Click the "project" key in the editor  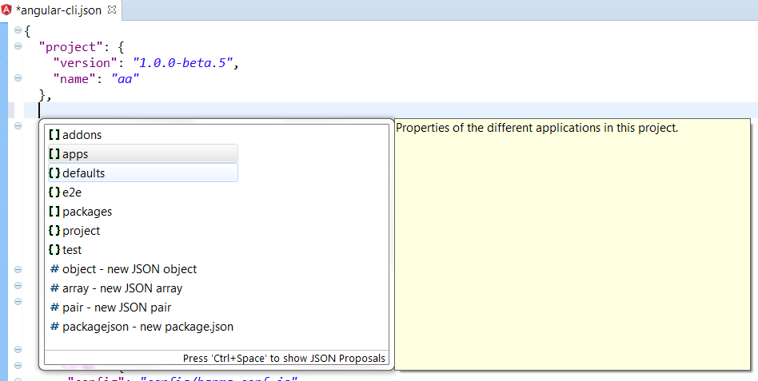(70, 47)
